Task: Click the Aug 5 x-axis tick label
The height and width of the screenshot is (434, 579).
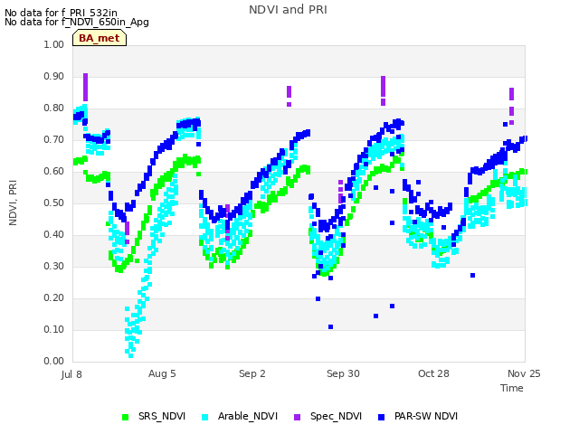Action: pos(162,373)
